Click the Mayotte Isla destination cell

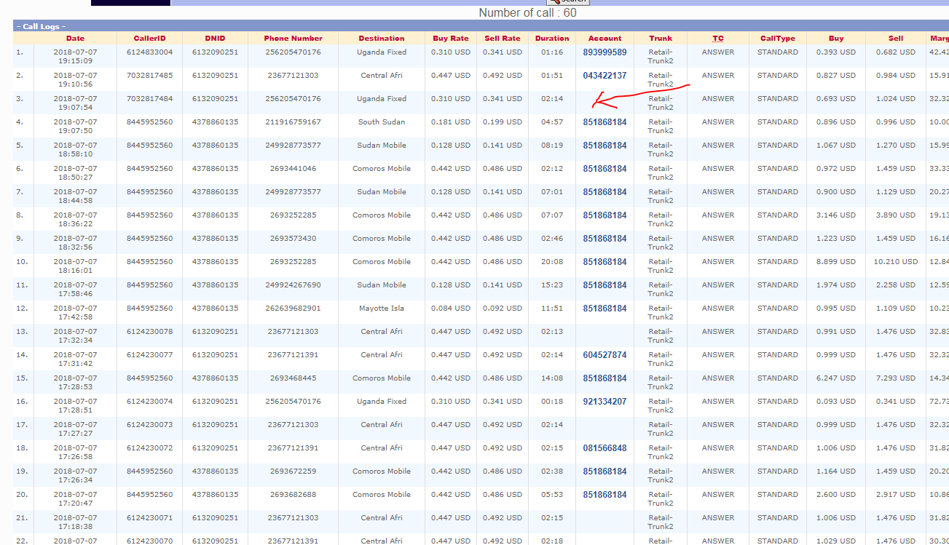(382, 309)
